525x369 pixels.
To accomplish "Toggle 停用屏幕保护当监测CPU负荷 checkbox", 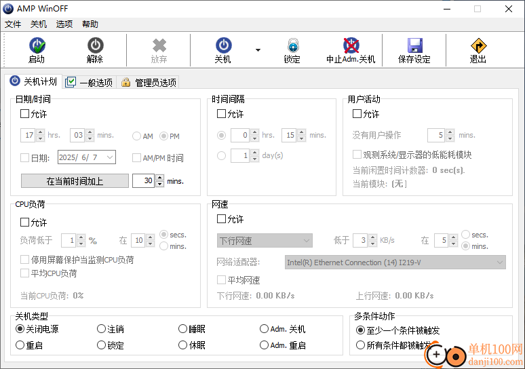I will (25, 260).
